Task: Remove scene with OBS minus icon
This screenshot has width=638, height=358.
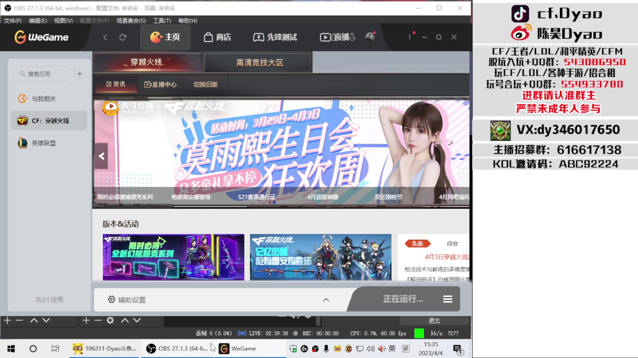Action: 19,320
